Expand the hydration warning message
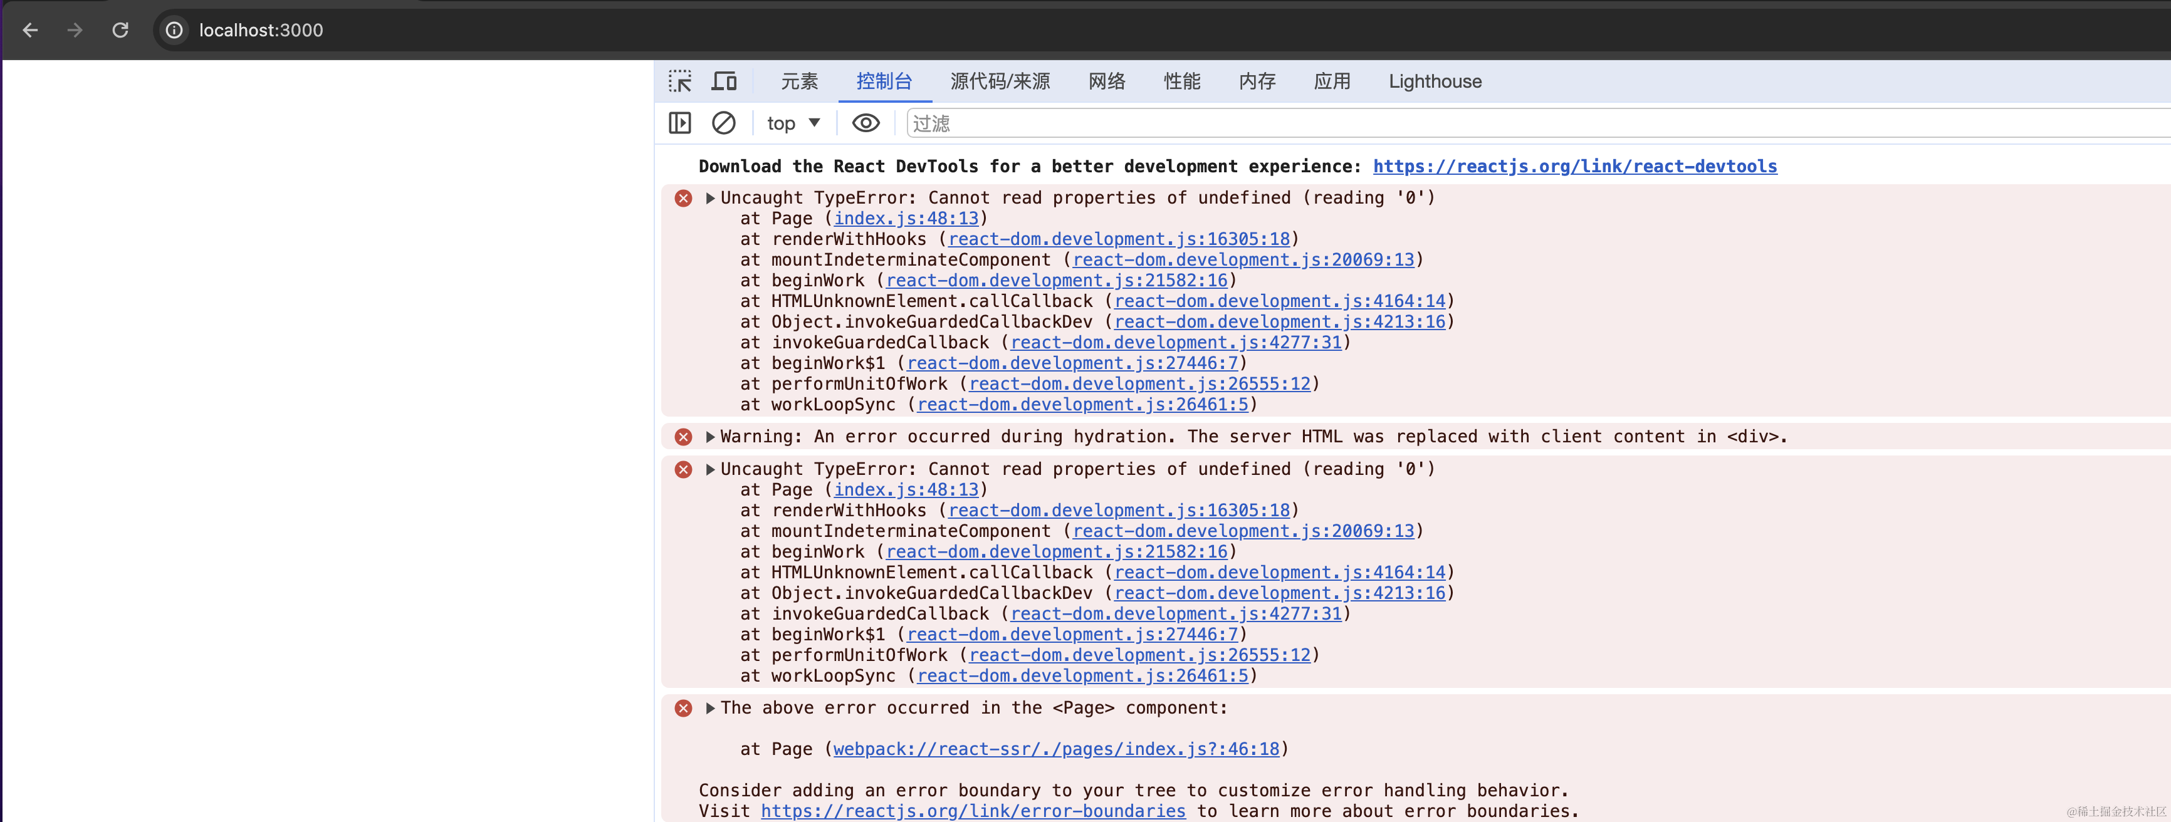Screen dimensions: 2171x822 711,437
